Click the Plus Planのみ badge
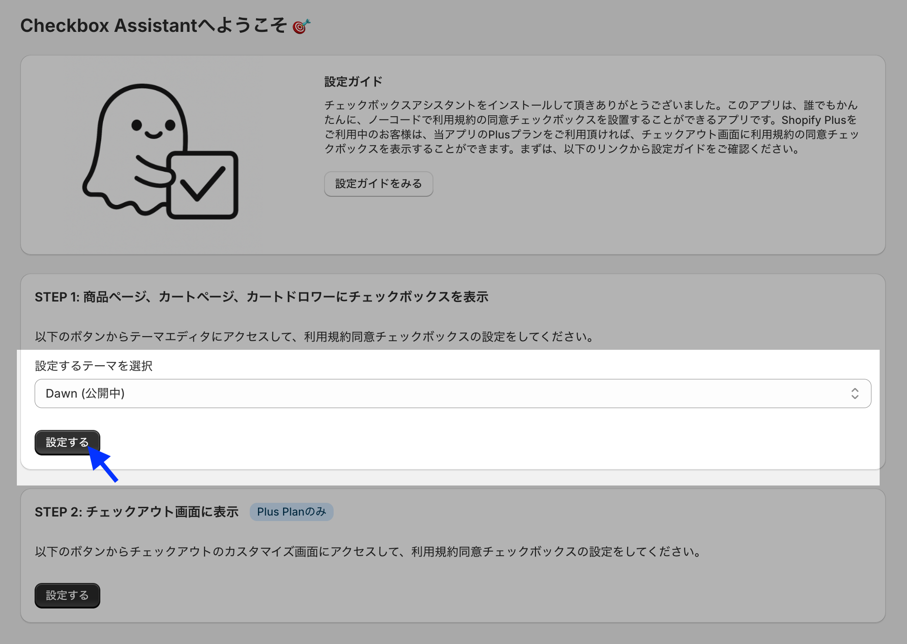 [x=291, y=512]
